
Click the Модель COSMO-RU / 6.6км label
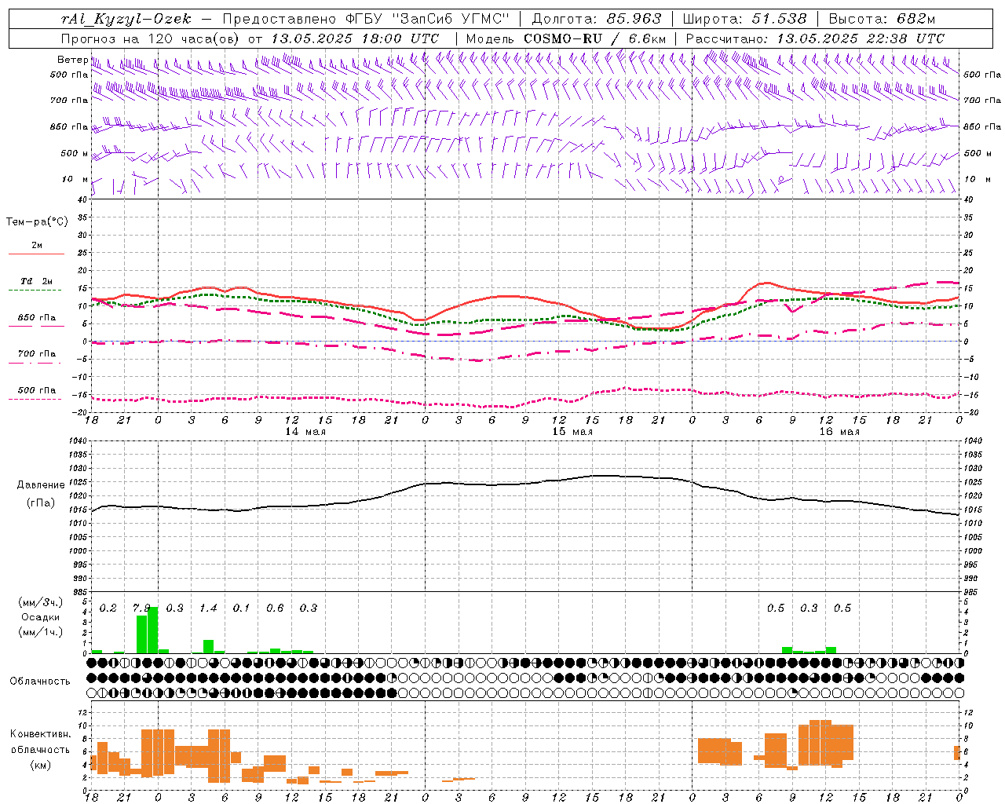click(x=566, y=38)
